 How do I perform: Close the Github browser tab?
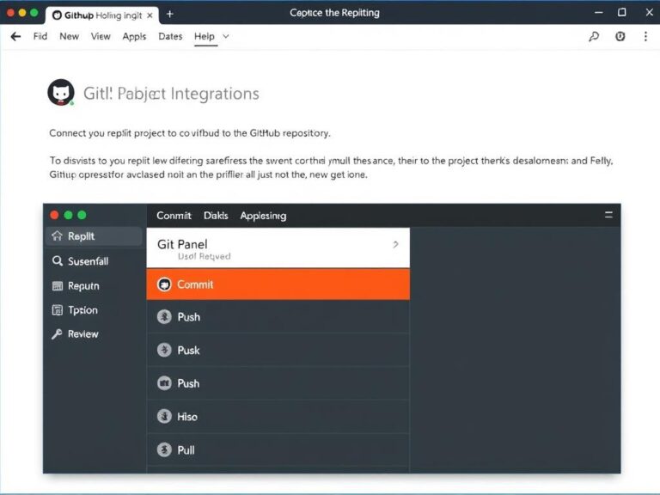tap(150, 15)
